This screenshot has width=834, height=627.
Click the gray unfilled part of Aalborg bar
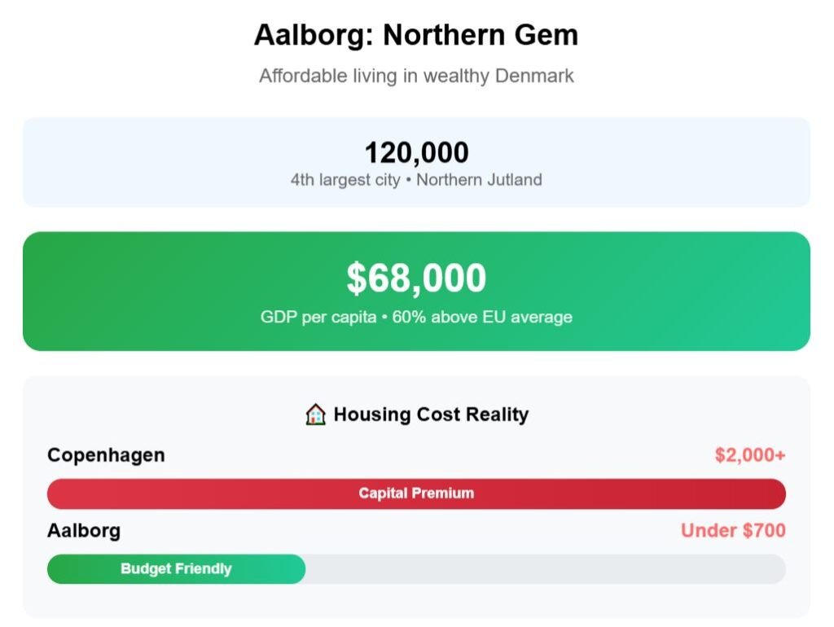click(x=544, y=569)
